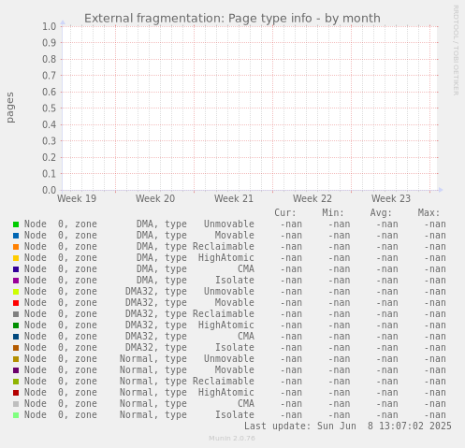Click the DMA CMA dark blue swatch
The height and width of the screenshot is (448, 465).
[x=16, y=269]
